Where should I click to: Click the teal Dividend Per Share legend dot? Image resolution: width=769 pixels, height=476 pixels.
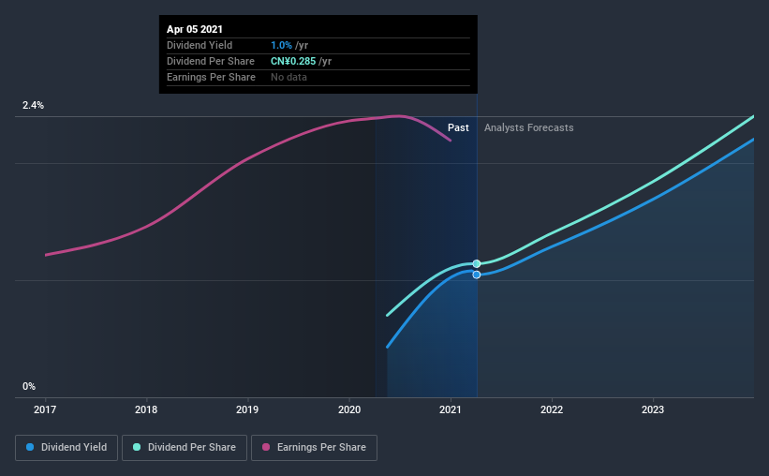pyautogui.click(x=137, y=447)
